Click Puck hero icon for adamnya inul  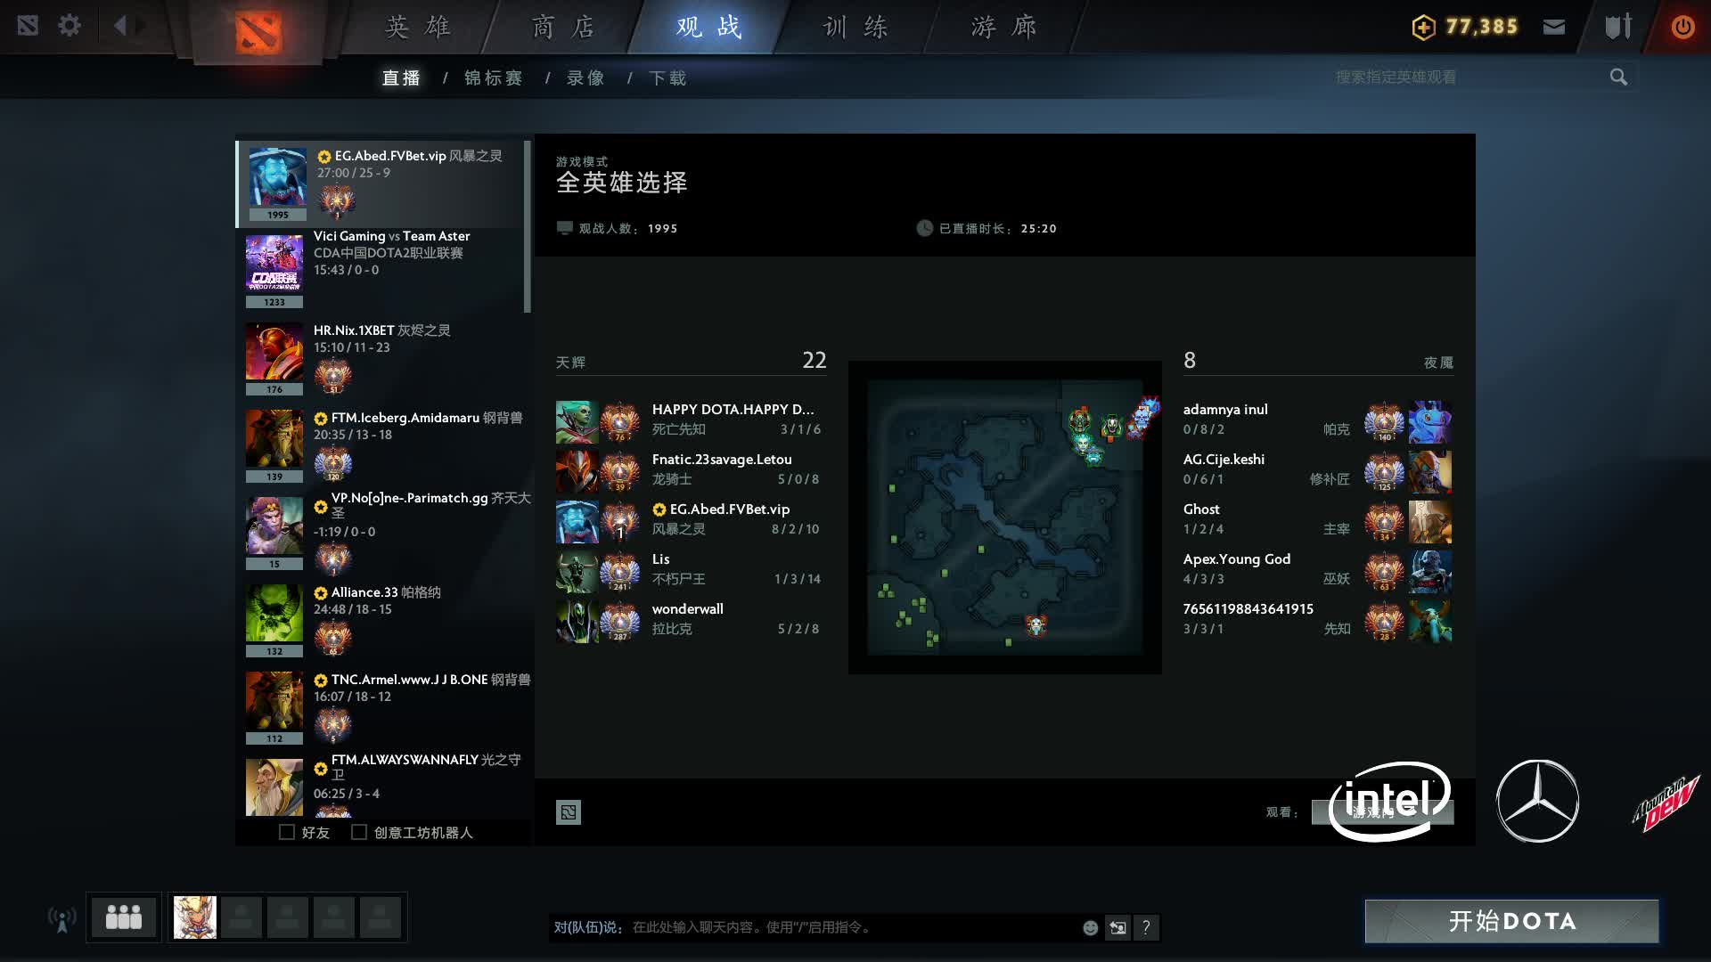pos(1430,422)
